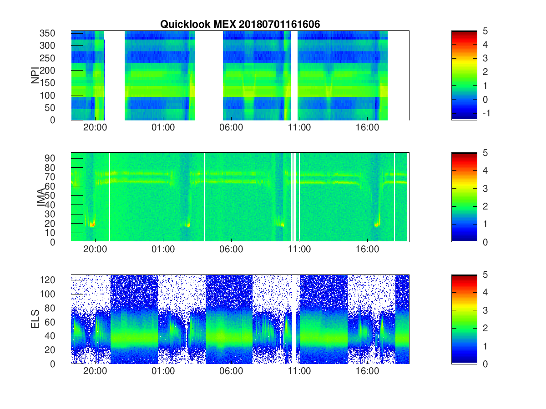Click the 3 label on NPI colorbar

tap(485, 58)
